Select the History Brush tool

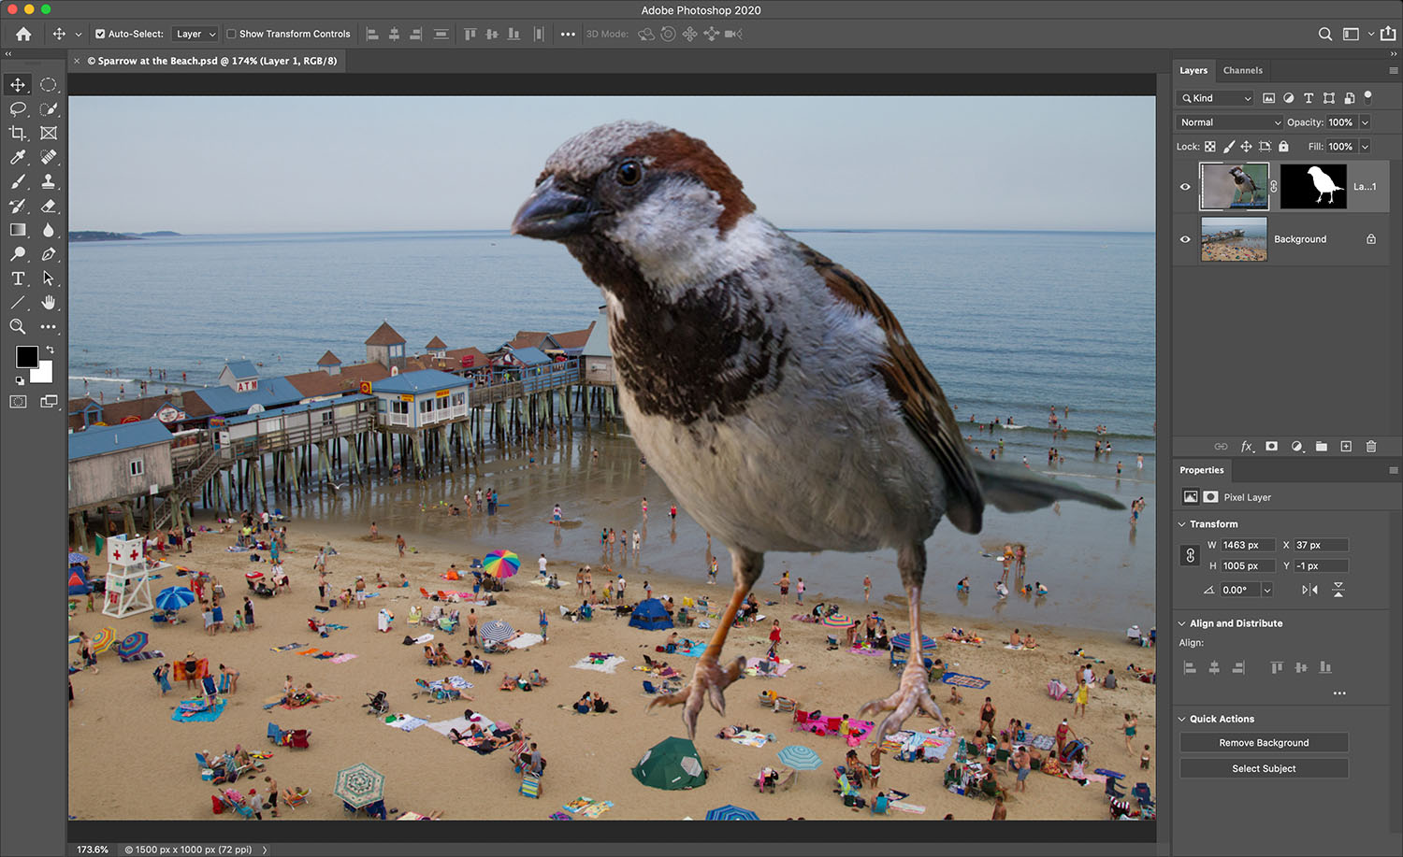point(18,206)
